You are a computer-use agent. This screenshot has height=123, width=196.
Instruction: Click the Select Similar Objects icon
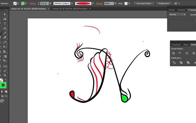pyautogui.click(x=175, y=3)
